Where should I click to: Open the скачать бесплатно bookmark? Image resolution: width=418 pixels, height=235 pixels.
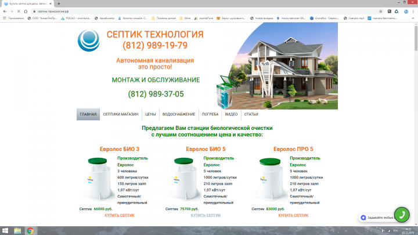[383, 19]
